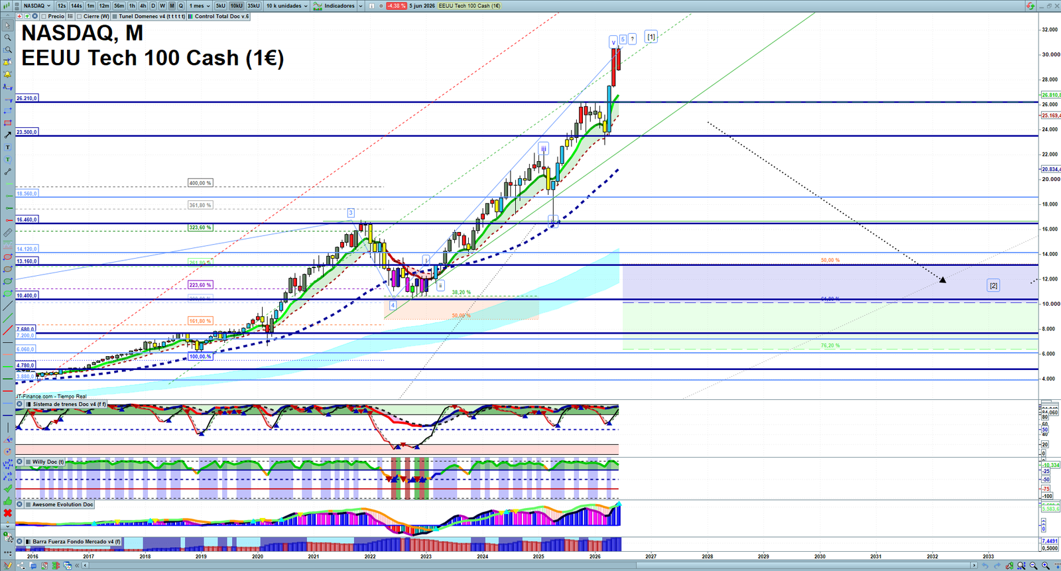This screenshot has width=1061, height=571.
Task: Click the 23.500,0 price level label
Action: coord(27,132)
